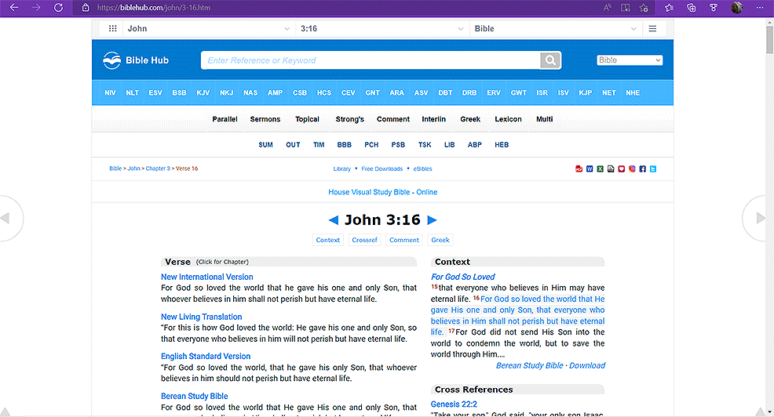
Task: Expand the John book dropdown
Action: 208,28
